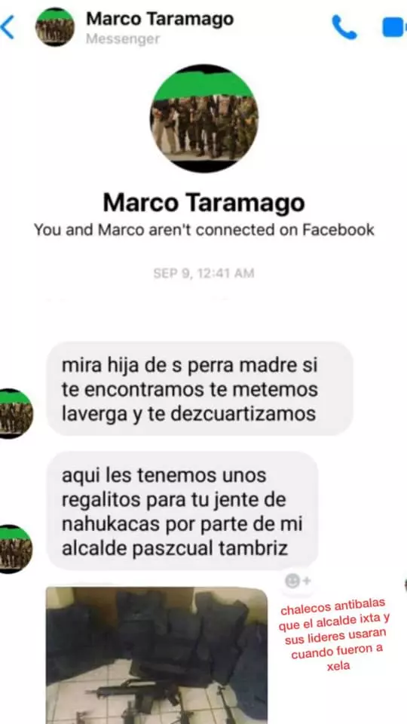Tap the Messenger subtitle under contact name
Viewport: 407px width, 724px height.
pyautogui.click(x=123, y=38)
